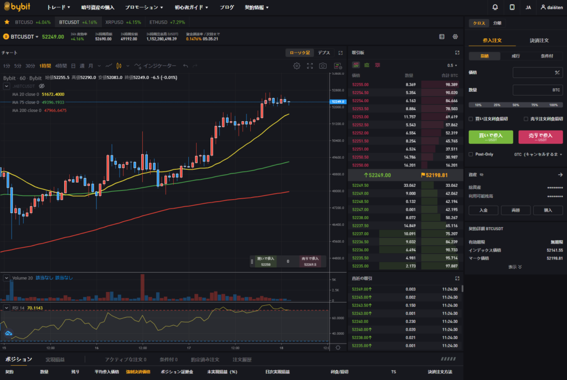Open the time axis settings gear icon
This screenshot has width=567, height=380.
tap(338, 347)
